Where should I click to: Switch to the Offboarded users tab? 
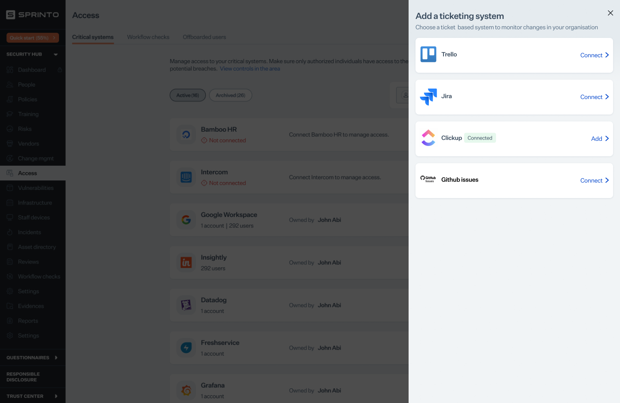point(205,37)
